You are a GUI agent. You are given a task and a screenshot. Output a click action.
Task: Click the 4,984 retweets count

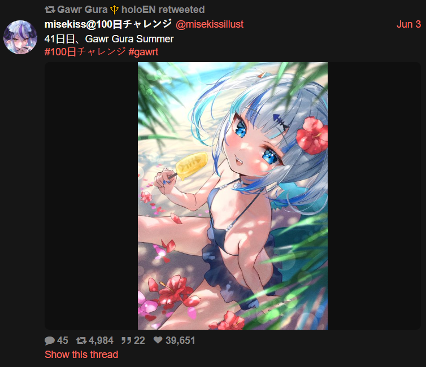(x=101, y=340)
